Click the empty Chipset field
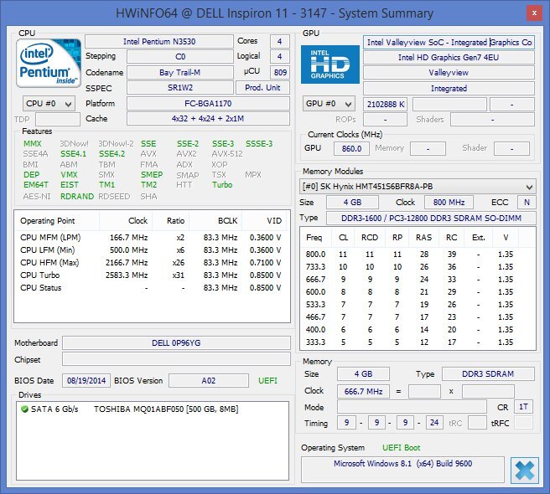Screen dimensions: 550x494 tap(176, 359)
